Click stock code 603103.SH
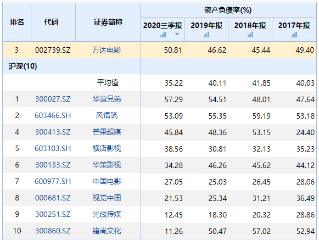 [53, 149]
